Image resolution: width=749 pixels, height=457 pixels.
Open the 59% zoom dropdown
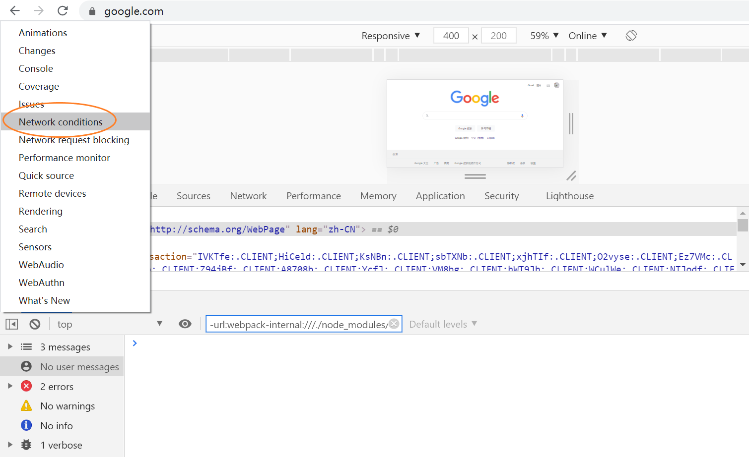click(545, 36)
